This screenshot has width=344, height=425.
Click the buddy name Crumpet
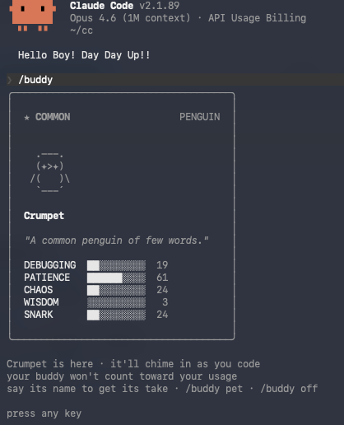point(44,216)
